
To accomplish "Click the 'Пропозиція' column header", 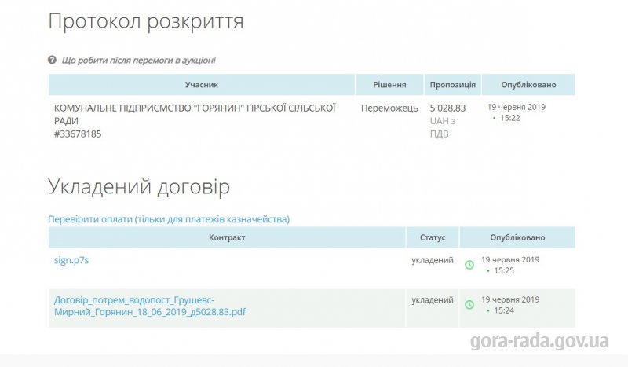I will click(453, 85).
